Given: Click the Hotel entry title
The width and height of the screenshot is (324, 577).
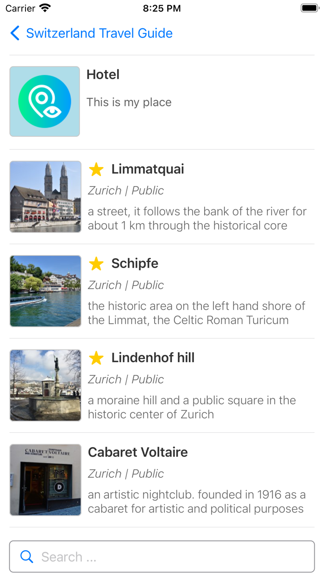Looking at the screenshot, I should [103, 75].
